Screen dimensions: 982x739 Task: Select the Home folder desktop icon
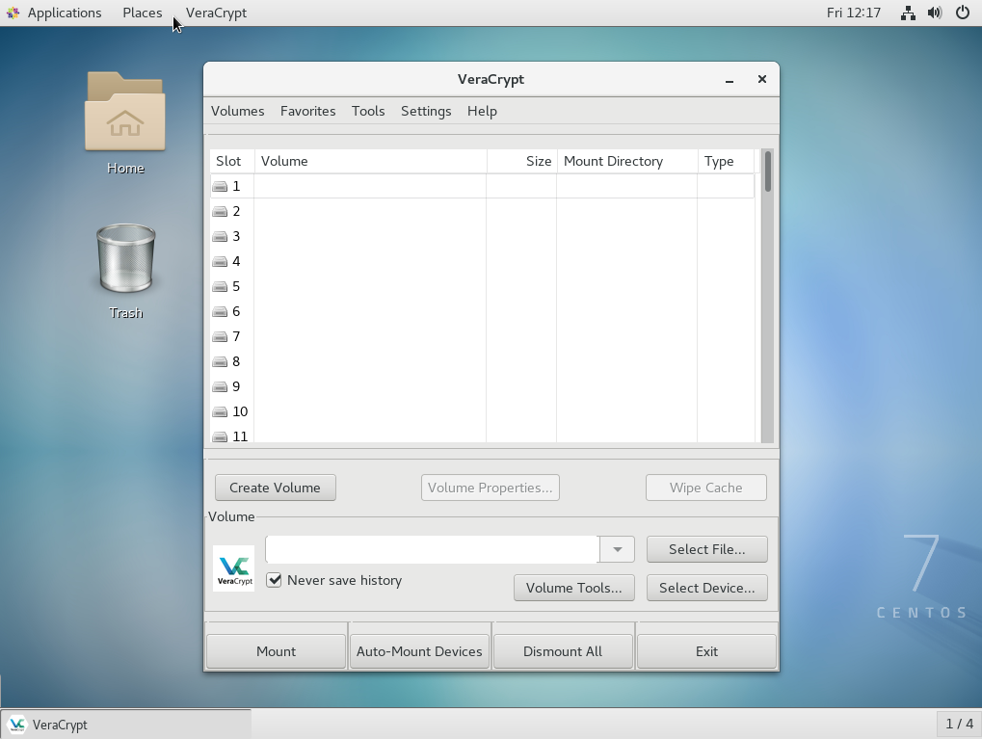tap(125, 123)
